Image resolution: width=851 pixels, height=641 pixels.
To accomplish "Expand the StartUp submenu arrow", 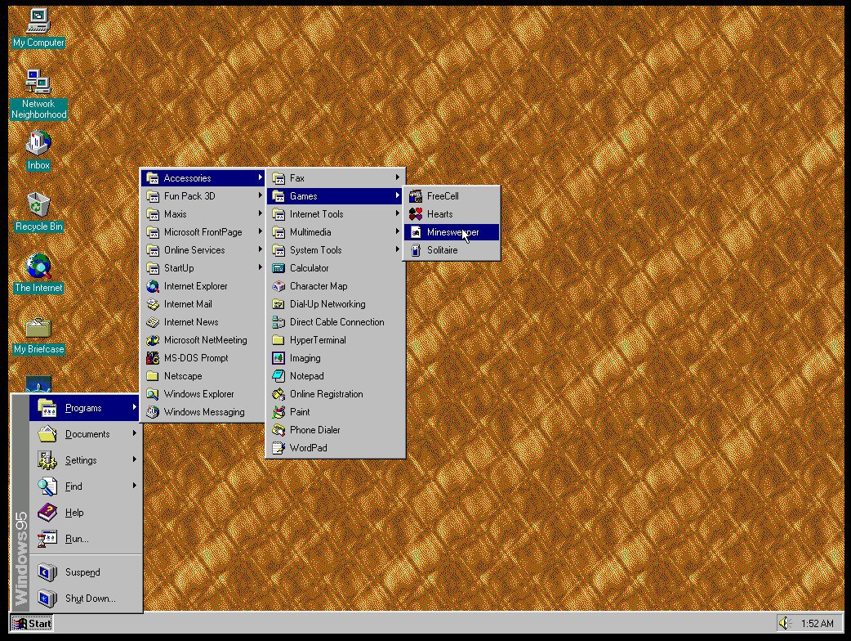I will pyautogui.click(x=260, y=268).
